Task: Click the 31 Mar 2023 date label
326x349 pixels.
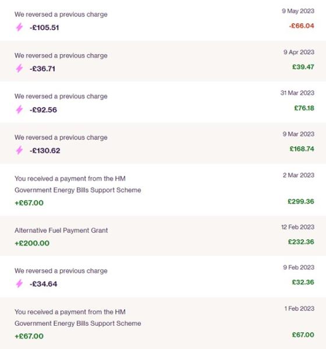Action: (x=297, y=93)
